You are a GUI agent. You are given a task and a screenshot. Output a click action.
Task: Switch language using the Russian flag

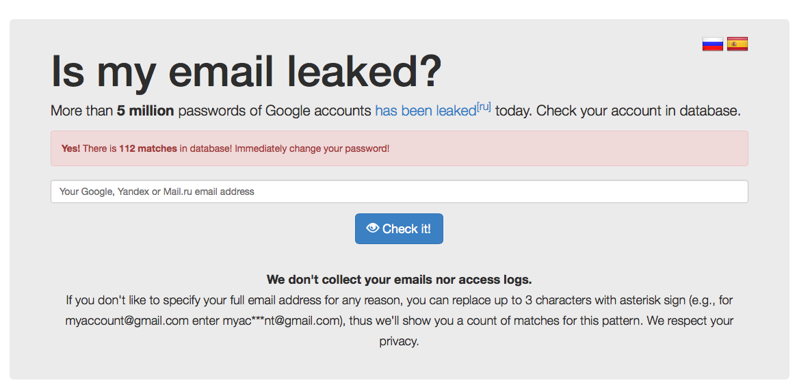(712, 44)
